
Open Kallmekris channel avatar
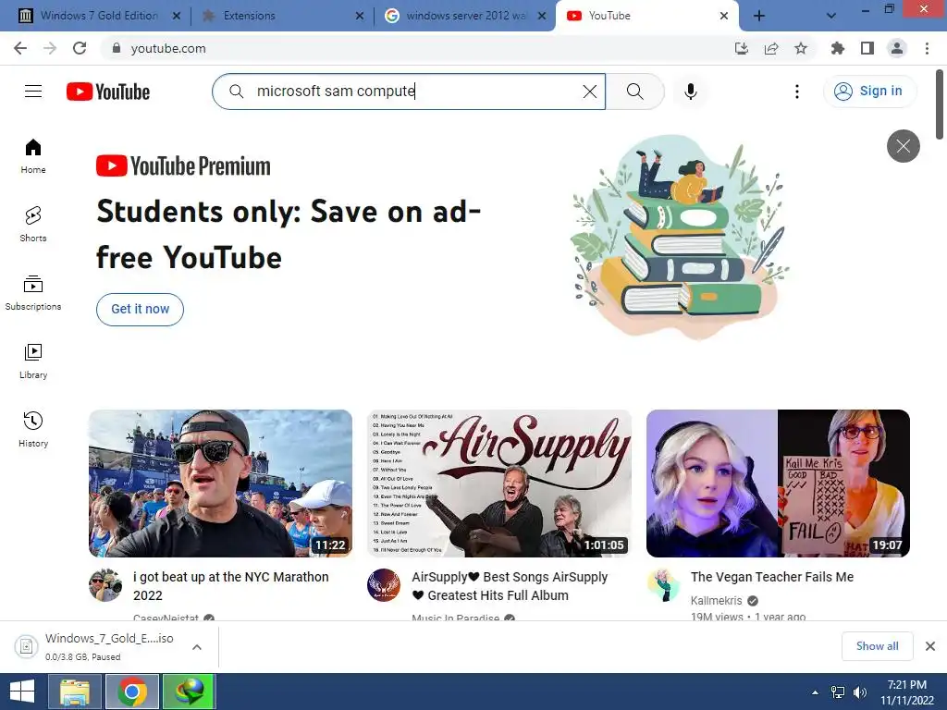click(663, 585)
